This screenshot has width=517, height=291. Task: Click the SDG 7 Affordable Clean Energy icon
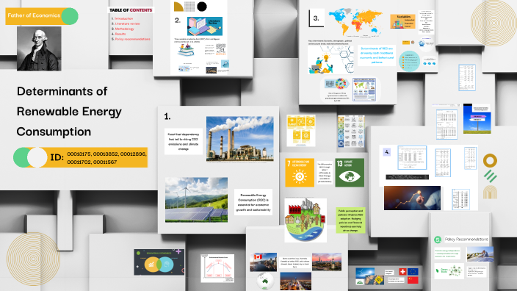[300, 173]
